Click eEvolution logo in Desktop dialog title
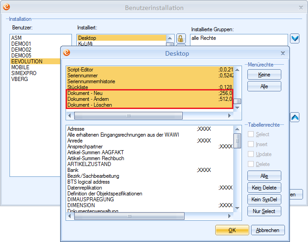The width and height of the screenshot is (308, 242). point(66,52)
